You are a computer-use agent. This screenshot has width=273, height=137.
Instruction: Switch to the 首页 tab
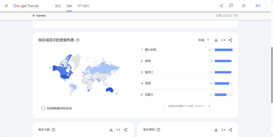click(x=58, y=6)
